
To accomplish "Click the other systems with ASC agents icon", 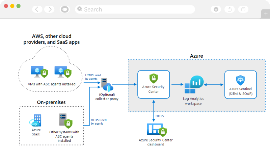I will [65, 120].
